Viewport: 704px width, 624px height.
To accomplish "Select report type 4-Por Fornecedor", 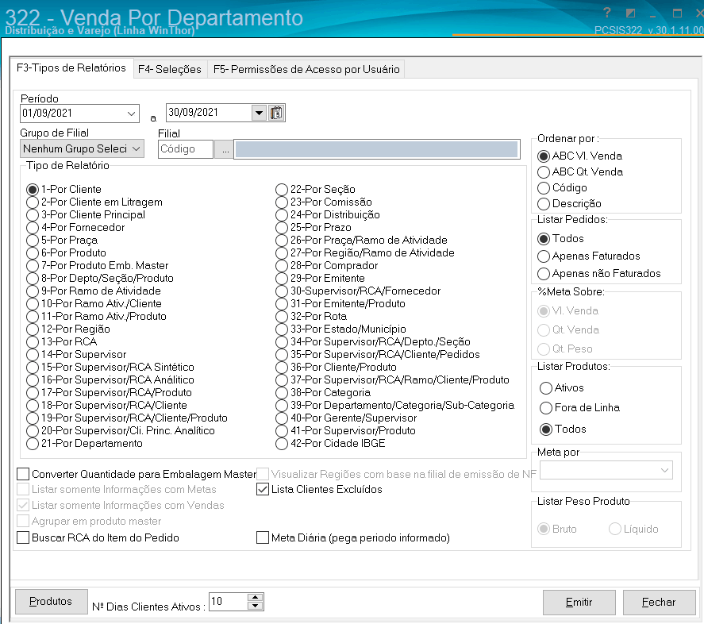I will 33,228.
